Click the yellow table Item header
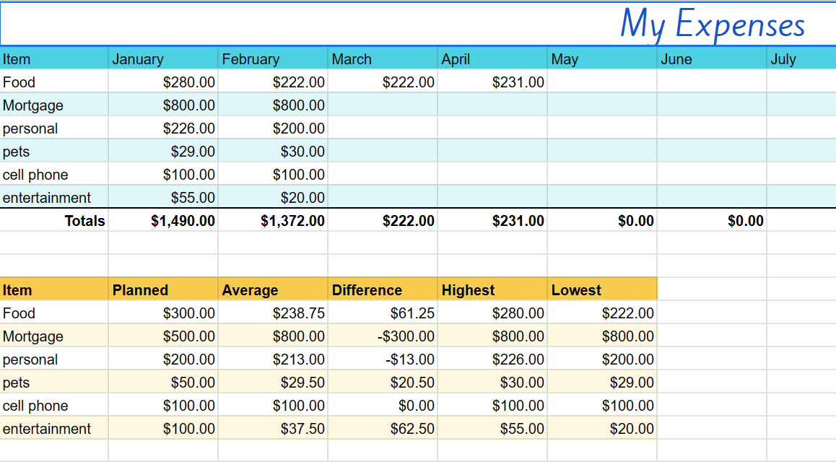Image resolution: width=836 pixels, height=462 pixels. [54, 290]
